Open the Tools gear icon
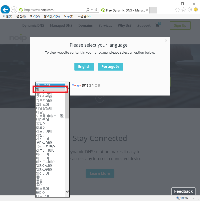The width and height of the screenshot is (200, 201). pyautogui.click(x=189, y=10)
